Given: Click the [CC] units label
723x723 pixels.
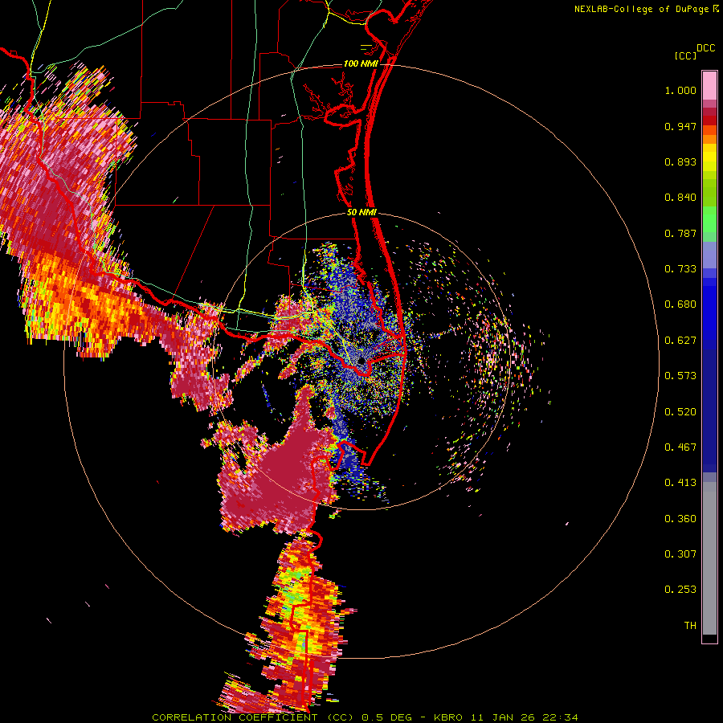Looking at the screenshot, I should (x=686, y=55).
